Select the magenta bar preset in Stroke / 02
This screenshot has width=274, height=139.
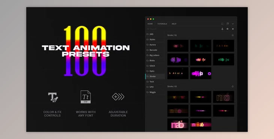pyautogui.click(x=200, y=124)
